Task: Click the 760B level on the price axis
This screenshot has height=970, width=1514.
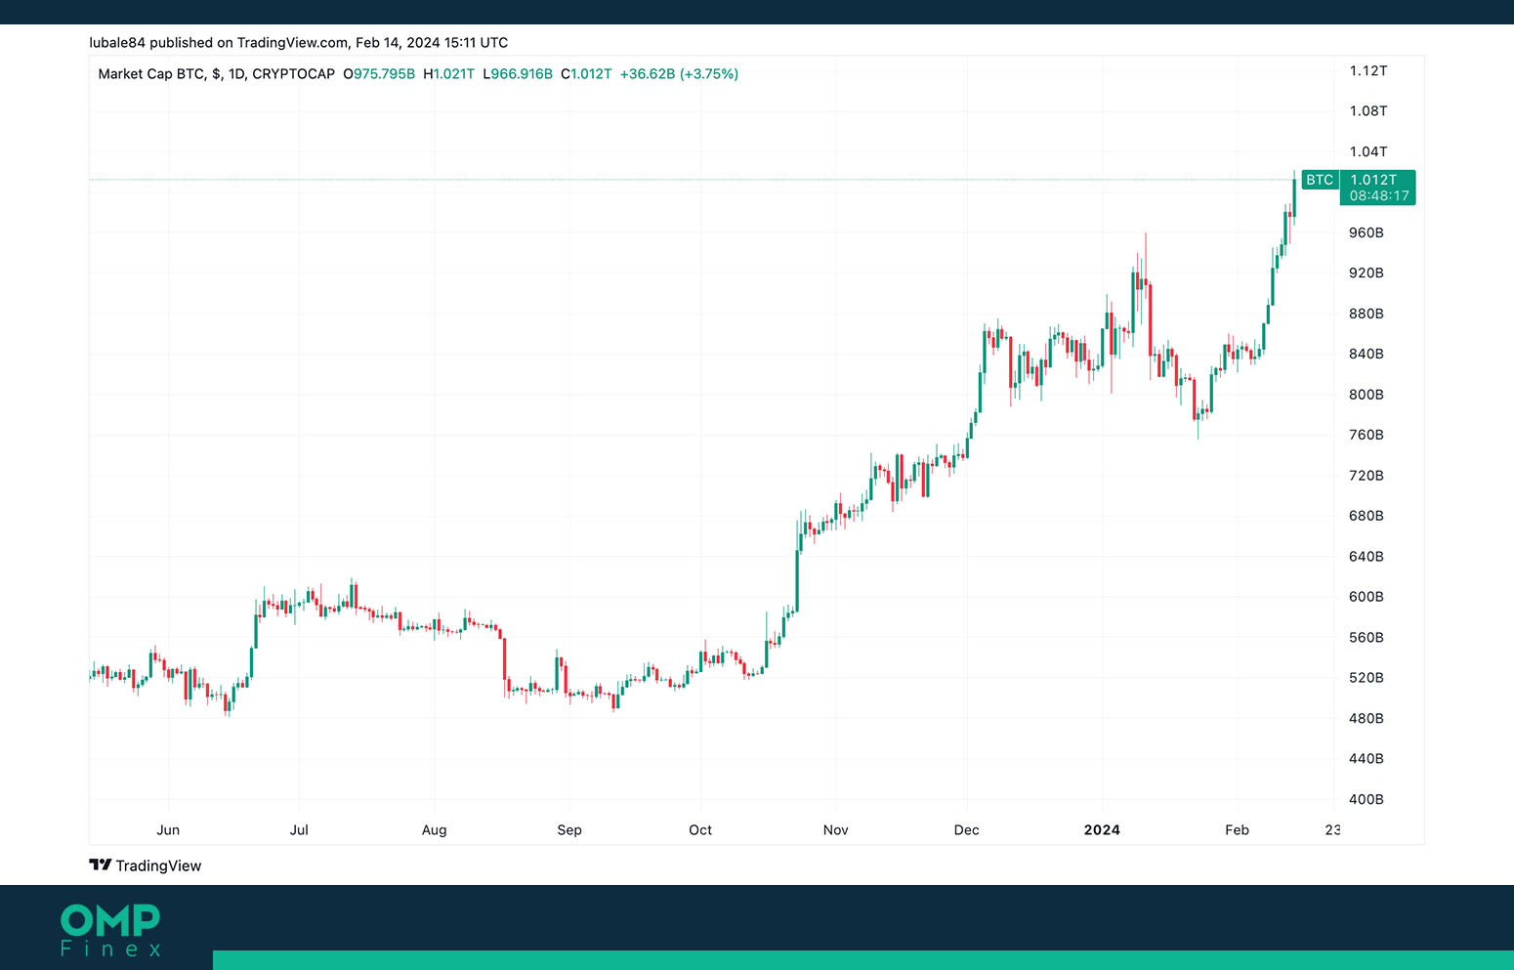Action: 1367,435
